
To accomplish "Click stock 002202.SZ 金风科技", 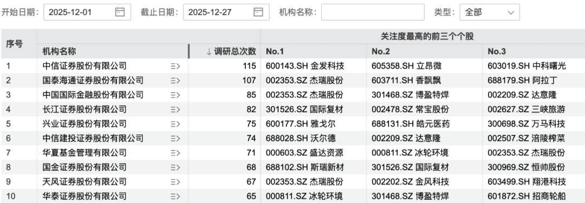I will [x=411, y=182].
